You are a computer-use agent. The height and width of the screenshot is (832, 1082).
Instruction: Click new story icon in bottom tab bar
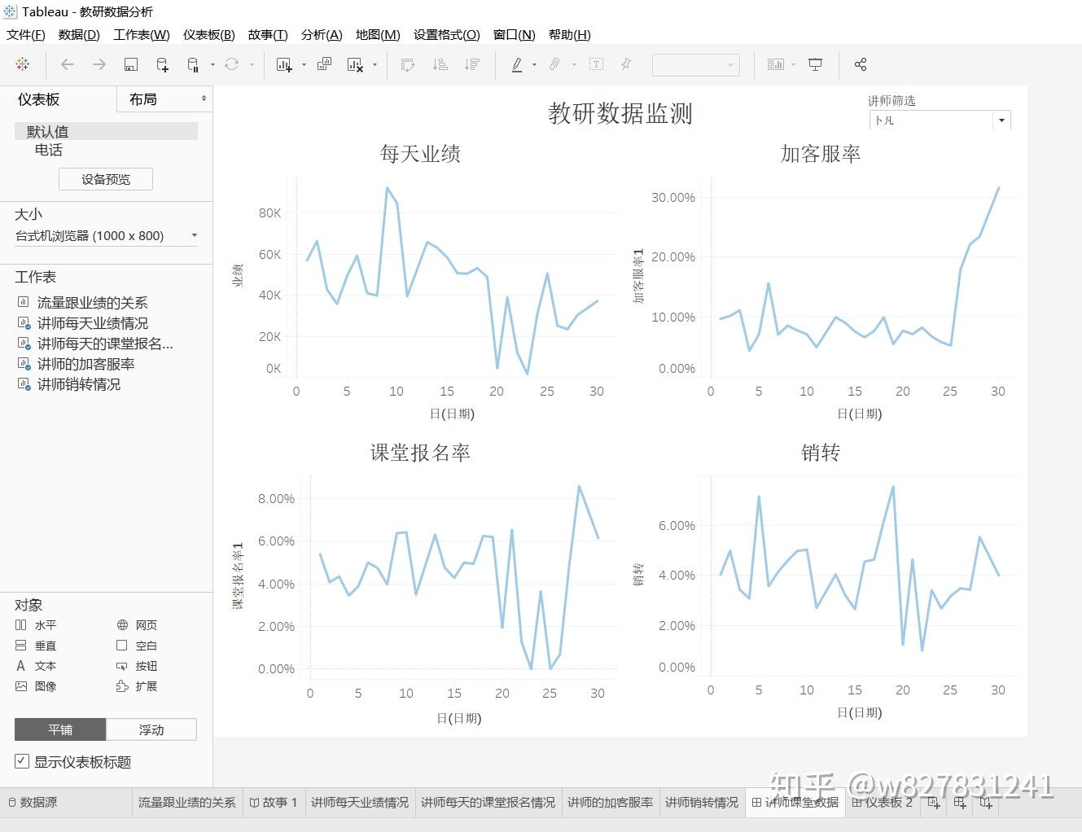[x=986, y=803]
